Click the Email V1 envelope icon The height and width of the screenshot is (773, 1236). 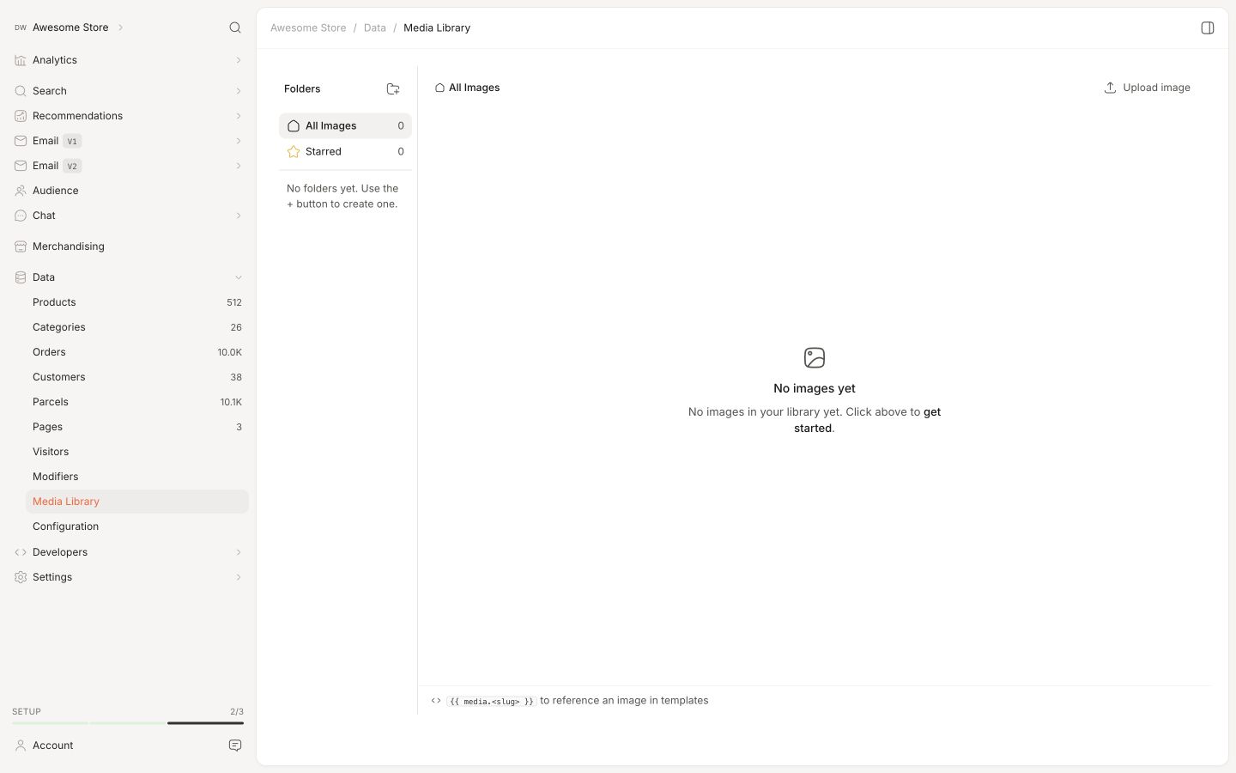point(21,141)
